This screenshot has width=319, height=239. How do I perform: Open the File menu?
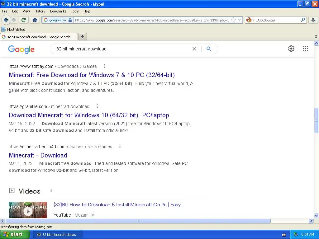(5, 11)
